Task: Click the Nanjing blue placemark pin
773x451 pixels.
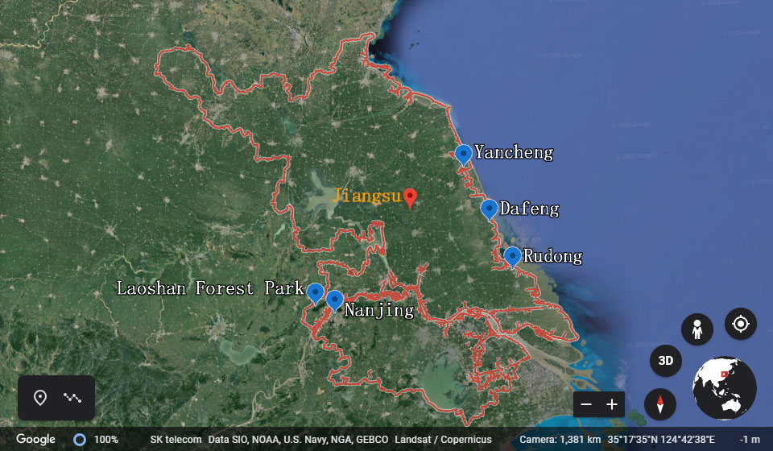Action: tap(335, 300)
